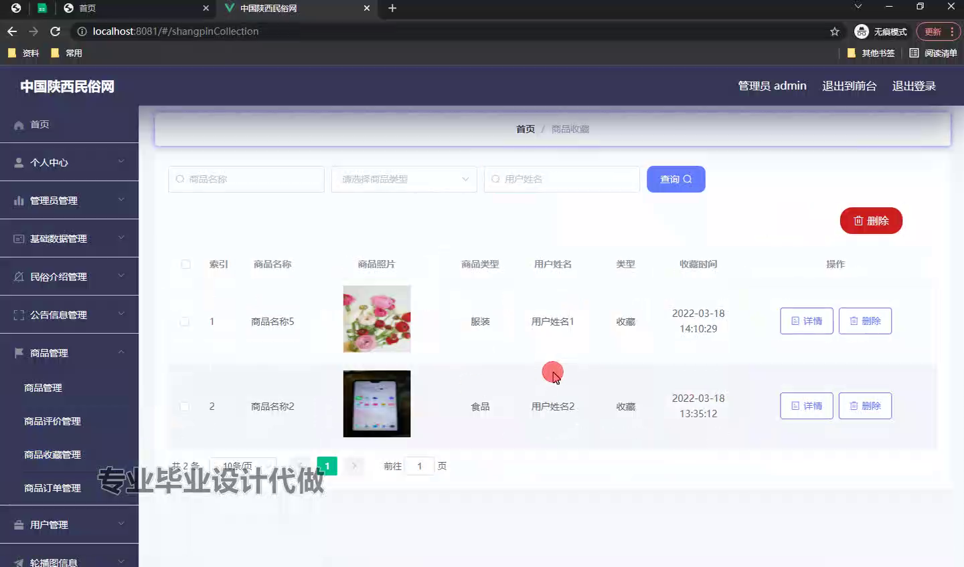Click the frame icon beside 公告信息管理

[x=19, y=315]
